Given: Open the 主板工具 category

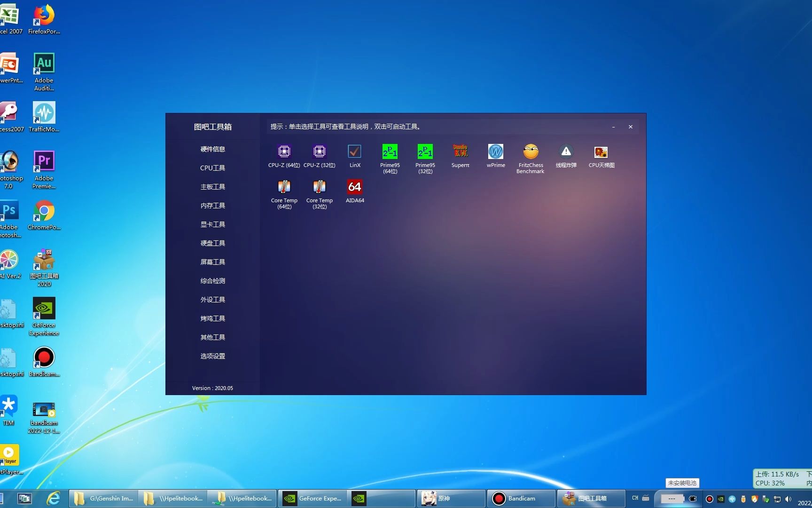Looking at the screenshot, I should 212,187.
